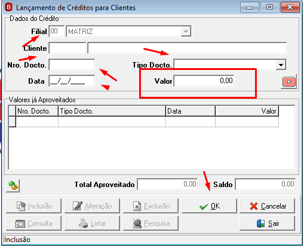The width and height of the screenshot is (304, 248).
Task: Click the Listar printer button
Action: click(92, 223)
